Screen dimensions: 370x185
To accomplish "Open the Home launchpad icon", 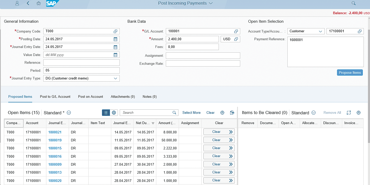I will coord(39,3).
